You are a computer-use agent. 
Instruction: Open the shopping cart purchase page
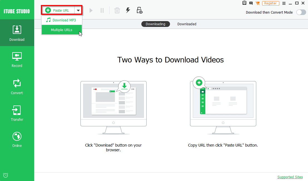coord(257,3)
